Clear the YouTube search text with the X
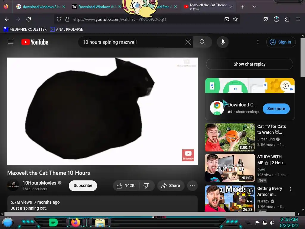The width and height of the screenshot is (305, 229). coord(188,42)
